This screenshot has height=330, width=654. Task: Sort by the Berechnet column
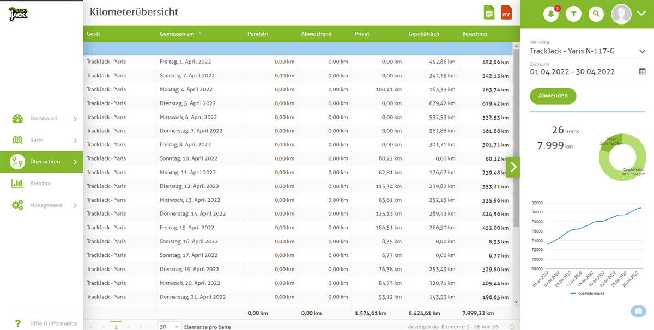(x=475, y=34)
